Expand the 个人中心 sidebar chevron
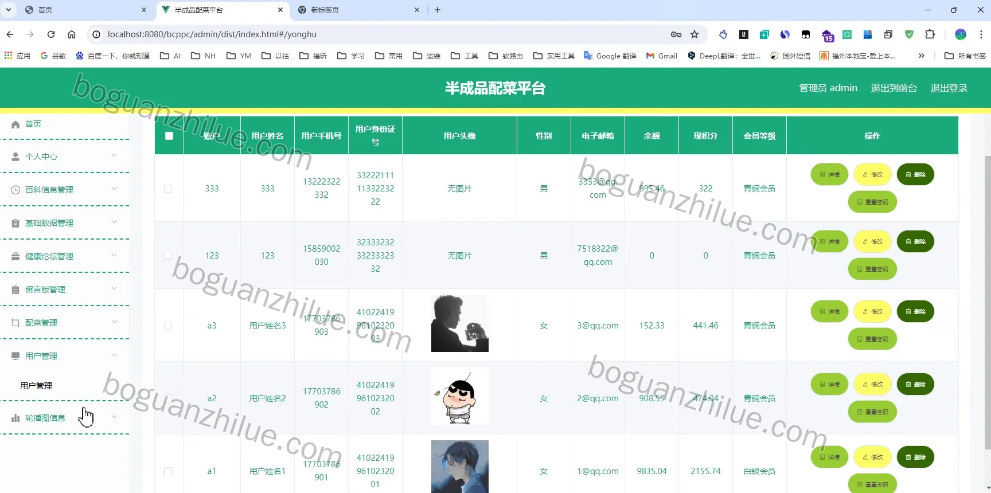The image size is (991, 493). pyautogui.click(x=114, y=155)
